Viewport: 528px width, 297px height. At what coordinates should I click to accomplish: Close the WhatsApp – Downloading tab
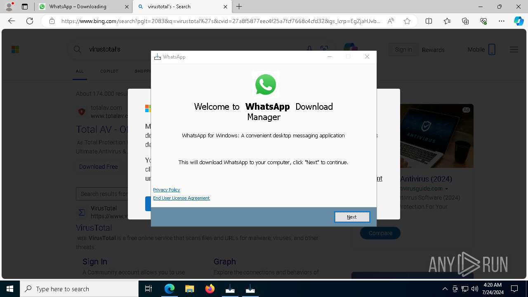(x=126, y=7)
